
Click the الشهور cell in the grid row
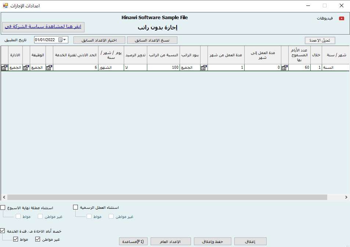111,67
